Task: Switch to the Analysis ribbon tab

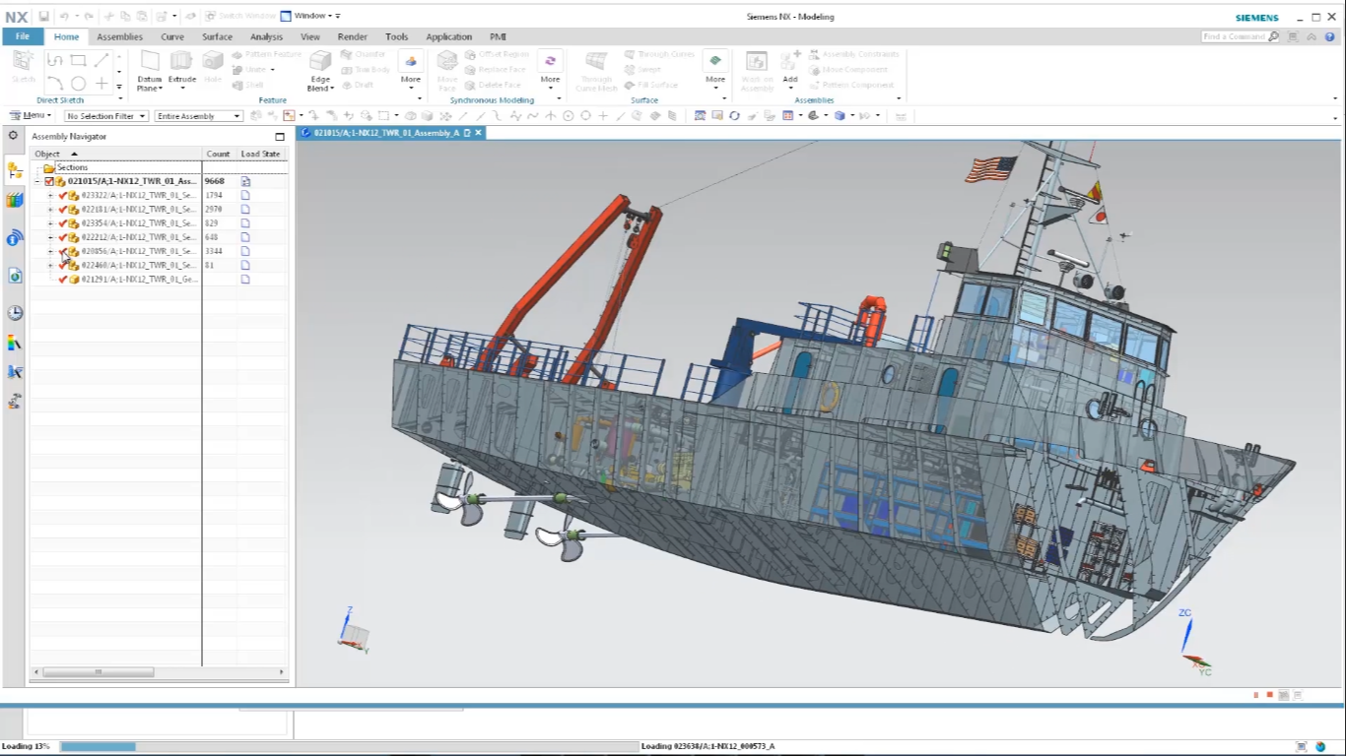Action: click(266, 36)
